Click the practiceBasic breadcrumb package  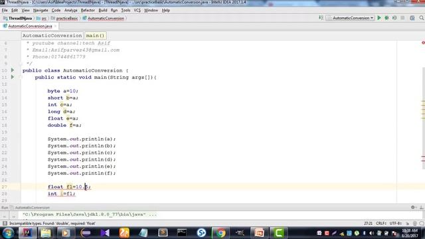(x=64, y=18)
